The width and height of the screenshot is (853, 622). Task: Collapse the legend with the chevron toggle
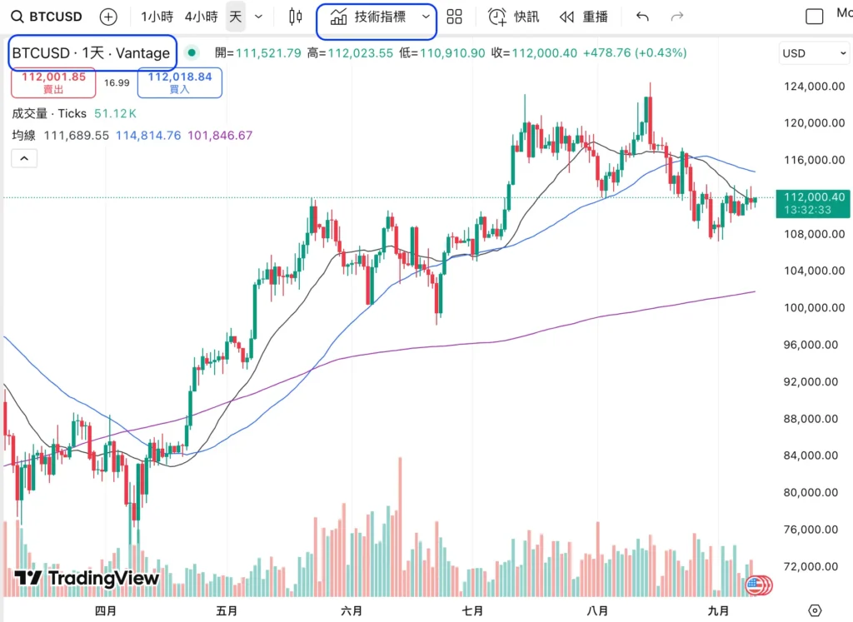tap(23, 158)
